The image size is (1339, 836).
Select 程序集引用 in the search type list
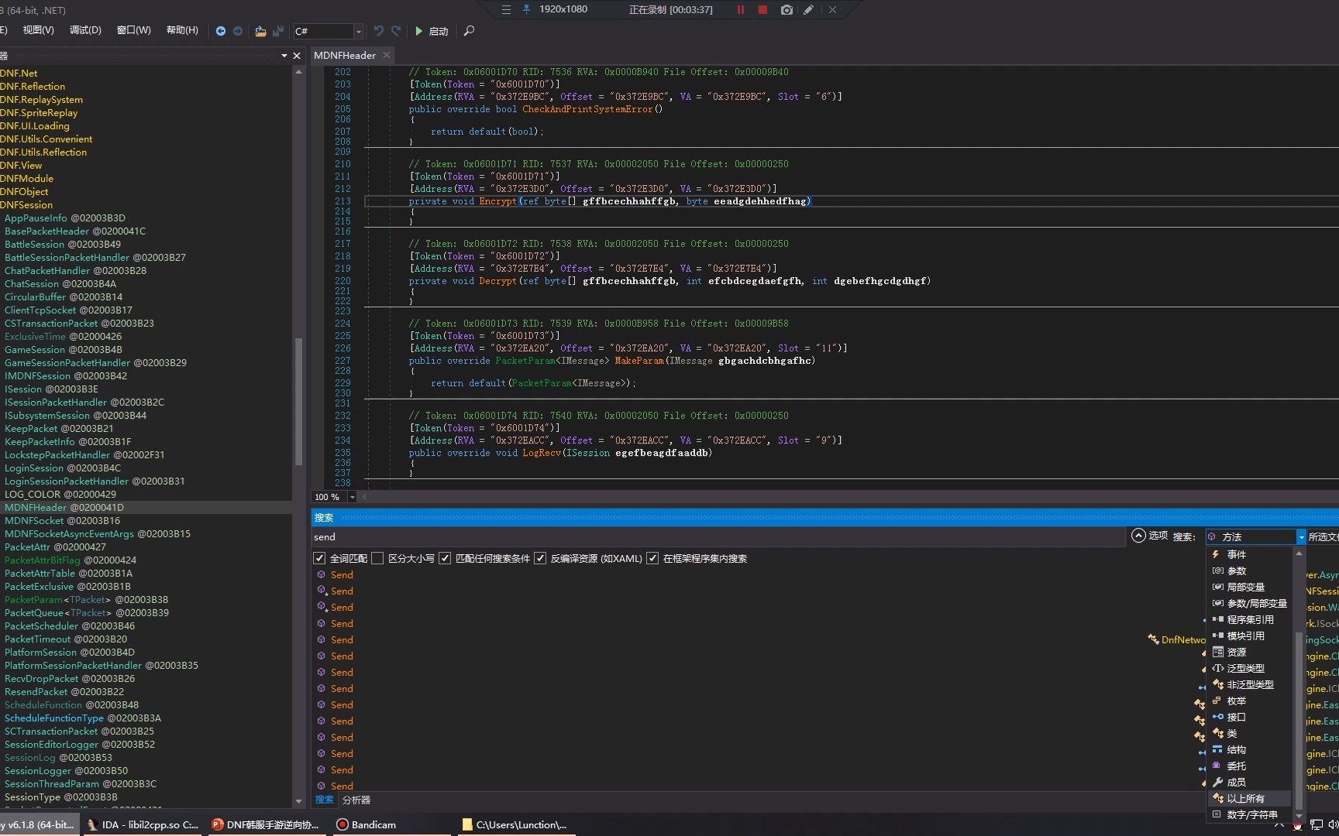[x=1250, y=619]
